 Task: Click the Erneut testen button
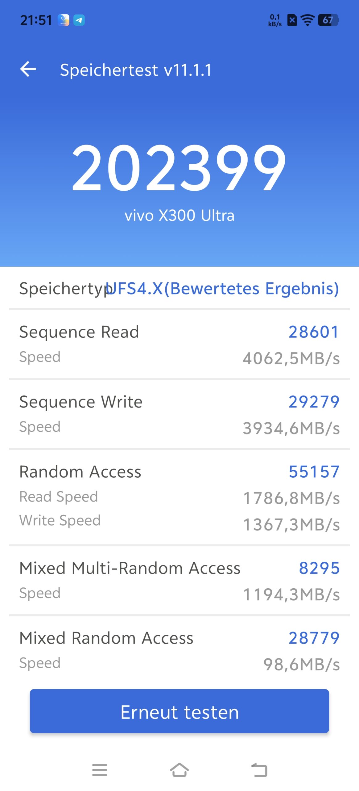click(179, 711)
